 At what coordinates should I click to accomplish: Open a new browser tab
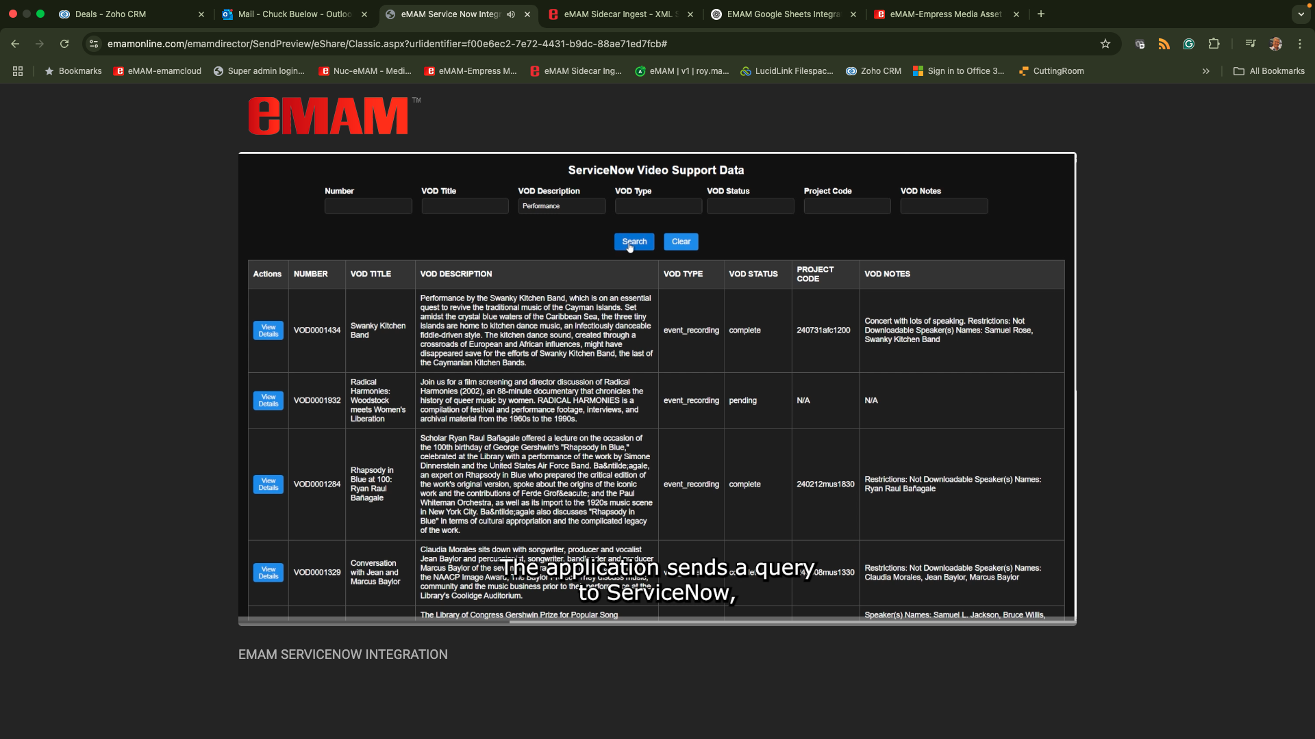1041,14
